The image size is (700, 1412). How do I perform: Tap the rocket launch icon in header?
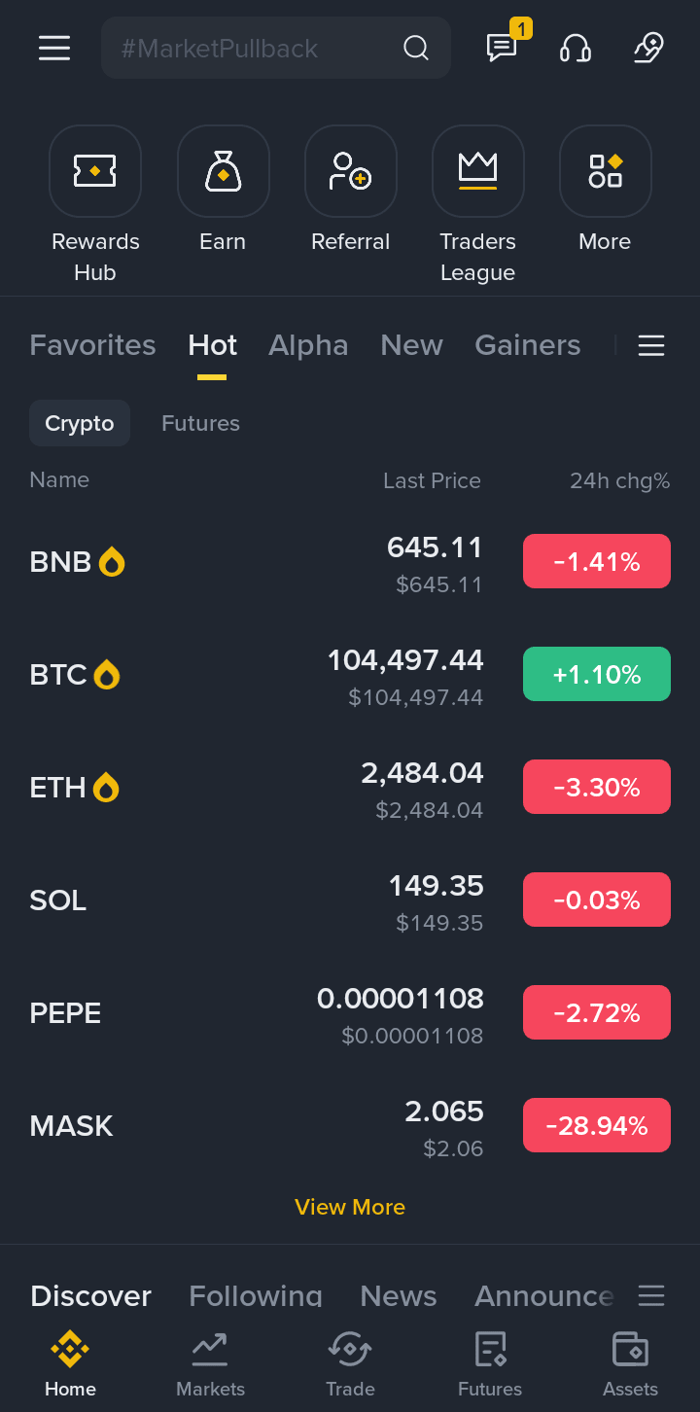648,48
